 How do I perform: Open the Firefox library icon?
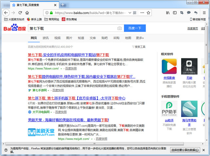point(168,13)
